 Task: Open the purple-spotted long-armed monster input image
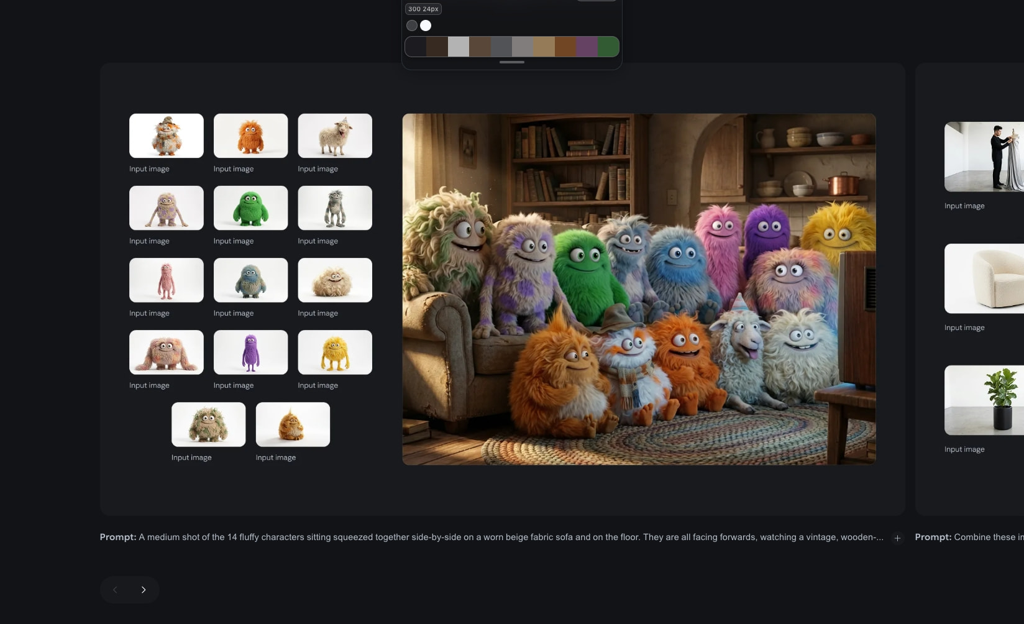click(x=167, y=208)
